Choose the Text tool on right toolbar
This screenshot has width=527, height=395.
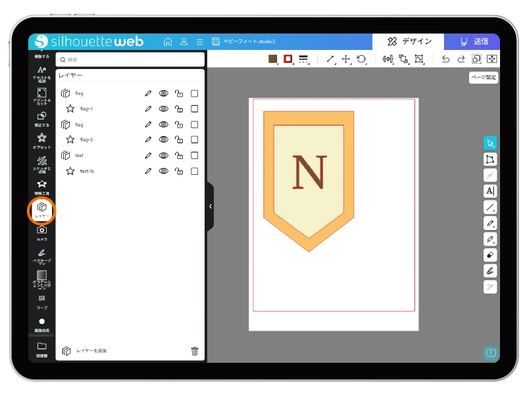[490, 191]
